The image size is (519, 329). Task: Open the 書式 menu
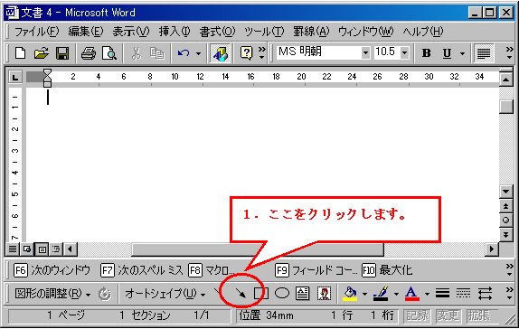(x=217, y=32)
